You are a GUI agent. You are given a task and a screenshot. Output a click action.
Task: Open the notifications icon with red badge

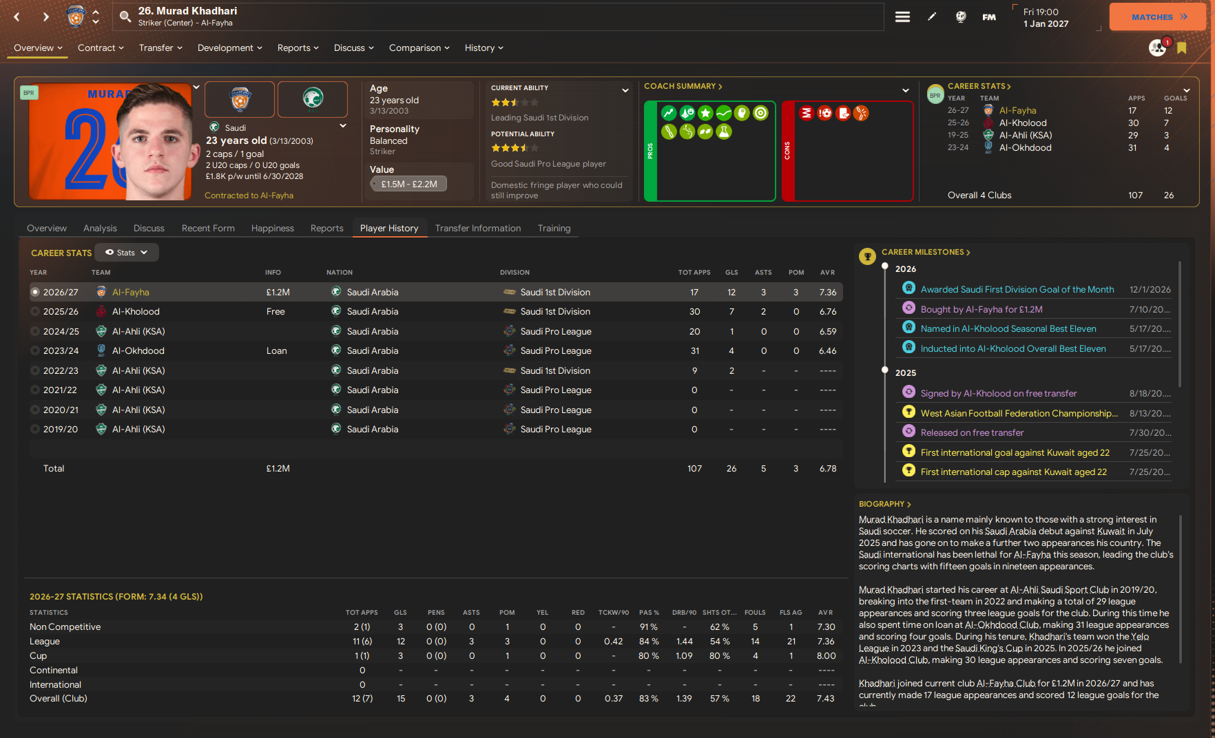point(1158,48)
